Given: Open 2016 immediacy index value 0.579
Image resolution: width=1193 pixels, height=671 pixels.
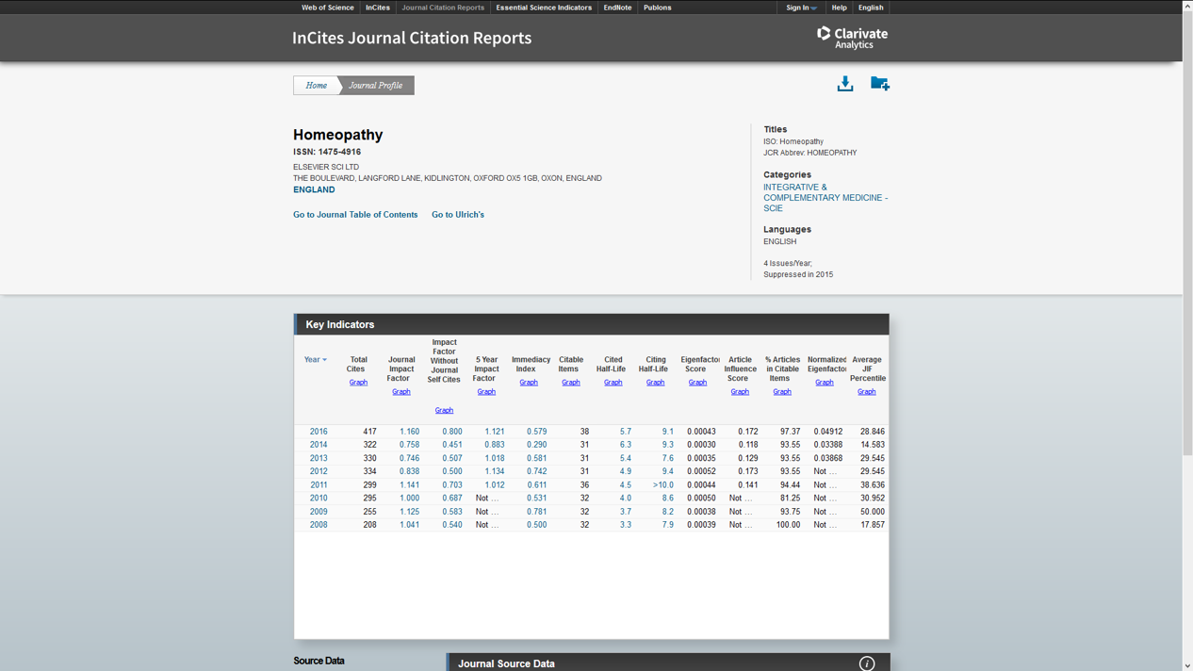Looking at the screenshot, I should [x=537, y=432].
